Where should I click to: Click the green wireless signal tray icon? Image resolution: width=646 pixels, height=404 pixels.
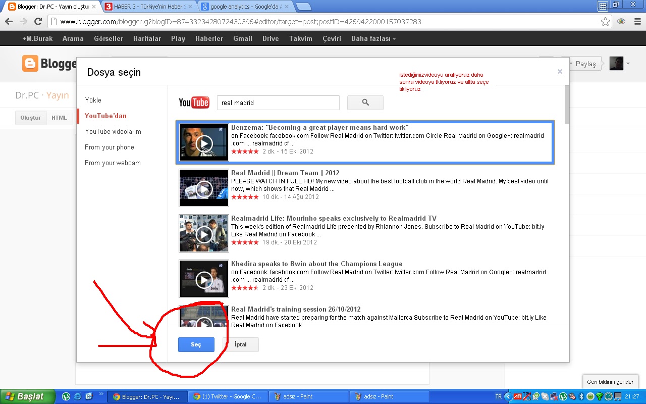tap(599, 396)
